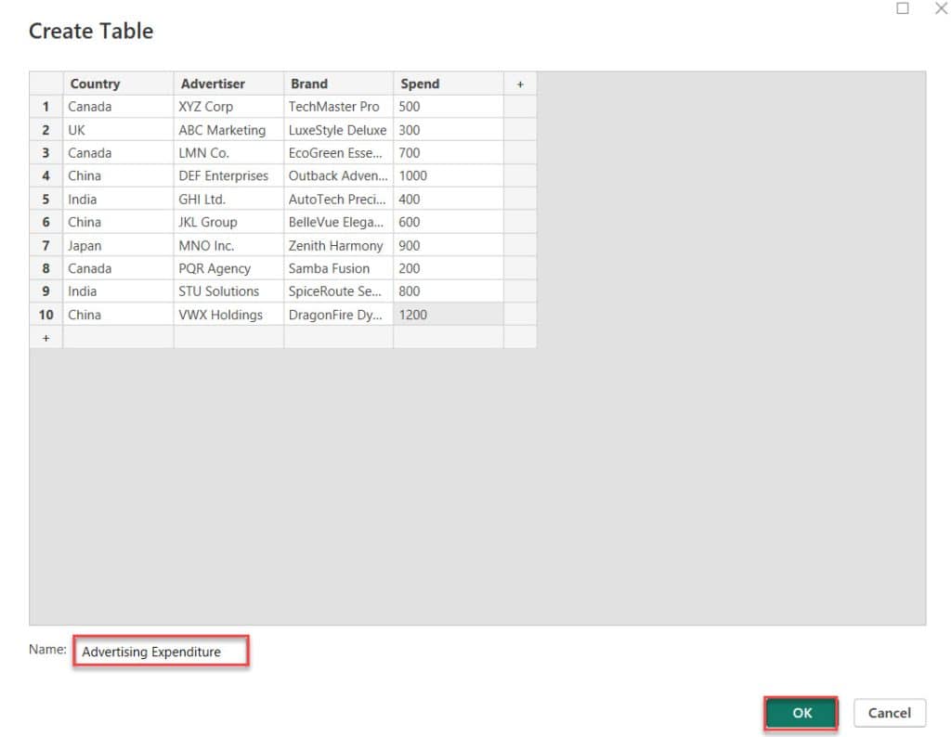The width and height of the screenshot is (951, 737).
Task: Click the GHI Ltd. cell
Action: pyautogui.click(x=228, y=199)
